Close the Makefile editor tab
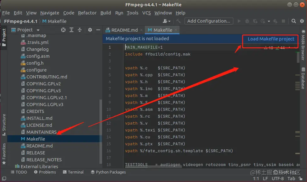The height and width of the screenshot is (182, 307). [x=176, y=30]
